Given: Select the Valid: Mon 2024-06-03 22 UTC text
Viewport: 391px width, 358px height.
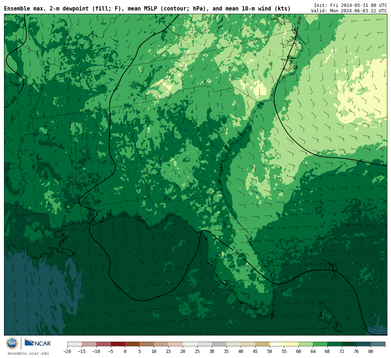Looking at the screenshot, I should tap(349, 11).
